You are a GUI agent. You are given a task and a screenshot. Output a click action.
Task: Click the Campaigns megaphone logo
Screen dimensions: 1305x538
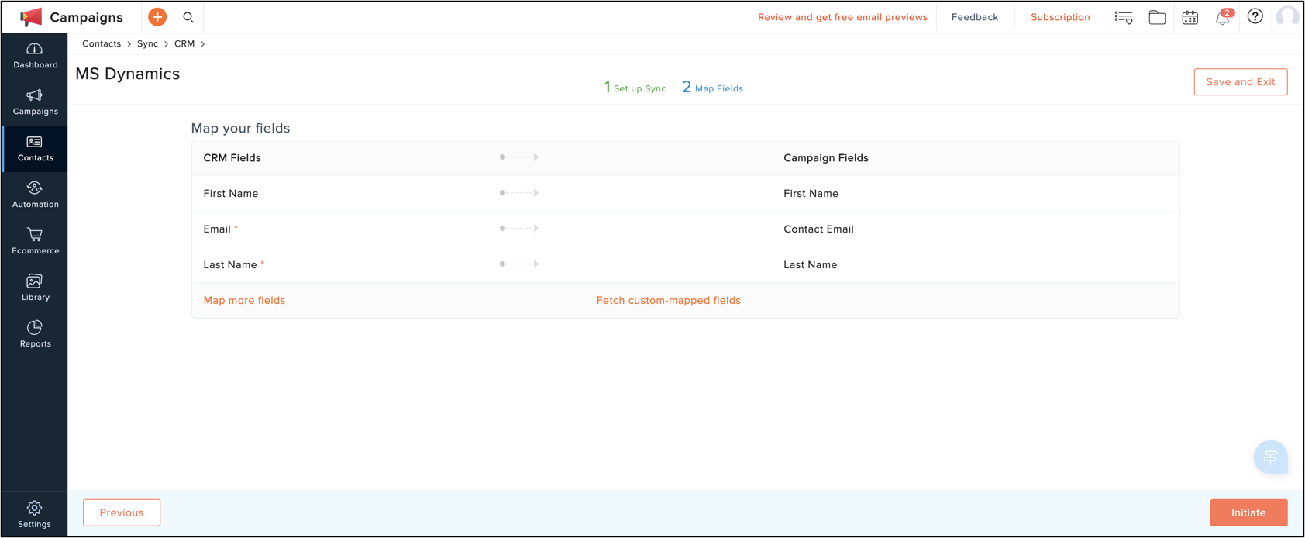point(31,17)
